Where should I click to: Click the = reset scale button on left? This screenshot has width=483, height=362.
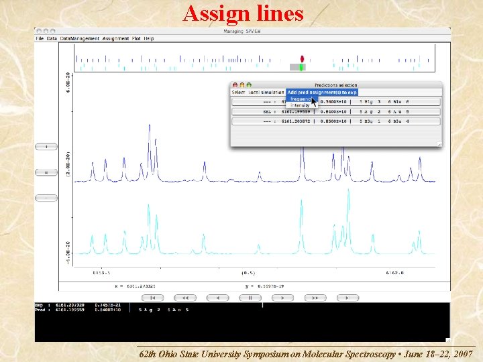(x=46, y=172)
